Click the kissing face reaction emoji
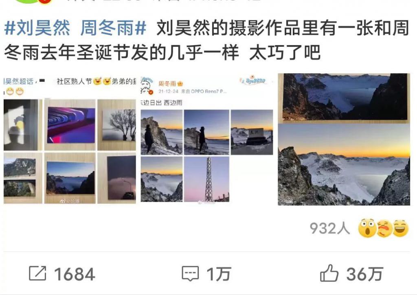The height and width of the screenshot is (295, 417). pyautogui.click(x=384, y=228)
